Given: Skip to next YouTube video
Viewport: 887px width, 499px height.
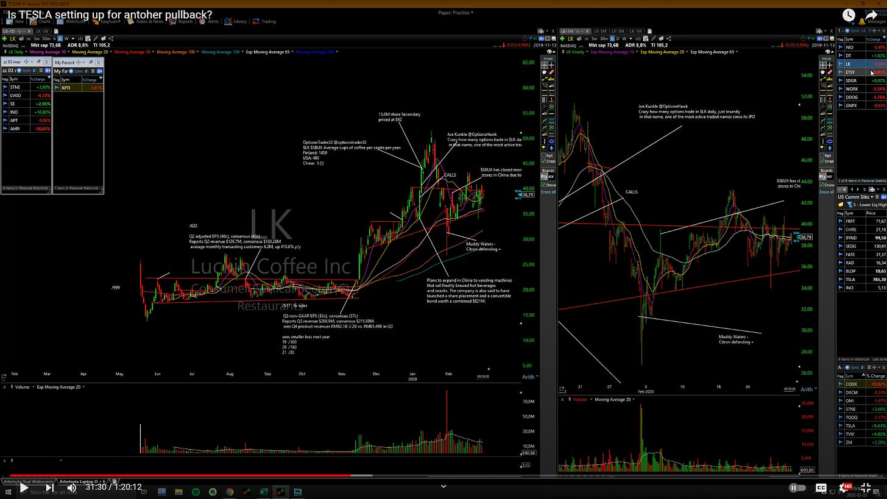Looking at the screenshot, I should point(49,487).
